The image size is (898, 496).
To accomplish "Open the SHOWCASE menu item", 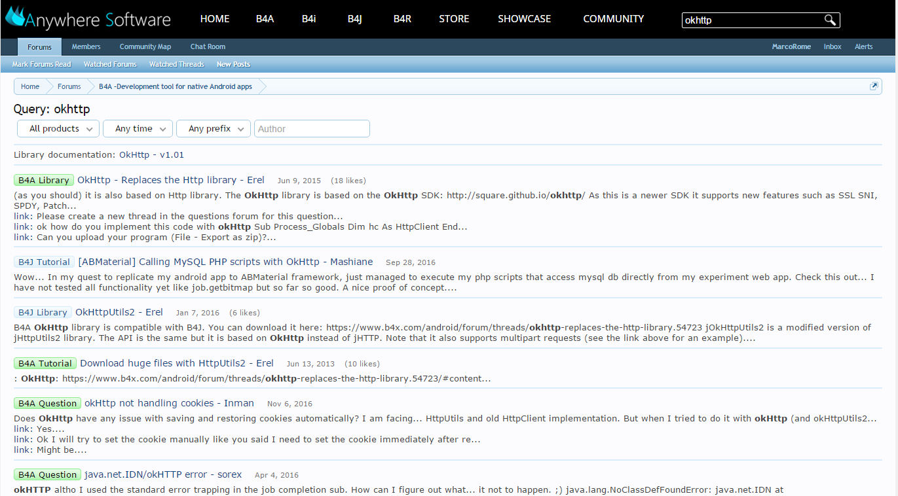I will coord(525,19).
